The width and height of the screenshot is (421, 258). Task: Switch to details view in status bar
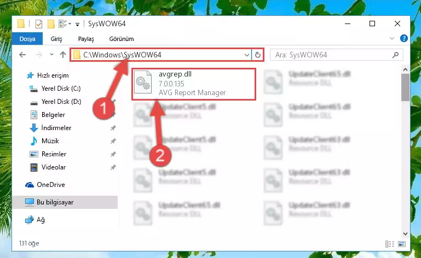click(390, 244)
